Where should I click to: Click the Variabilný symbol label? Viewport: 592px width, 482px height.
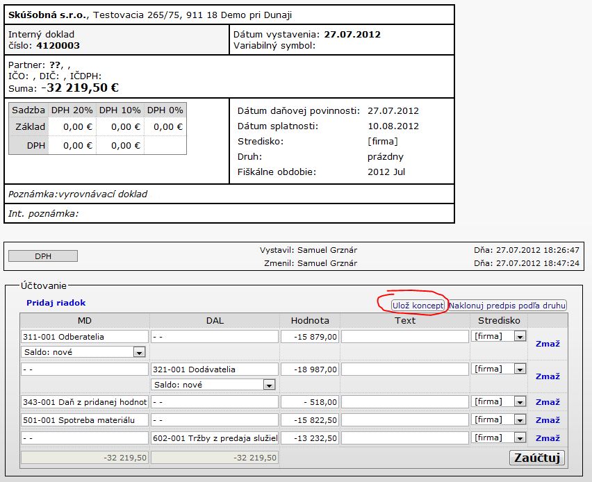click(274, 46)
